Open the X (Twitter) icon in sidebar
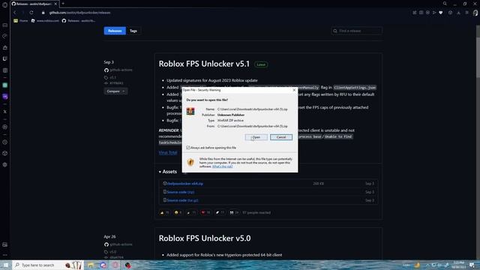480x270 pixels. coord(5,112)
